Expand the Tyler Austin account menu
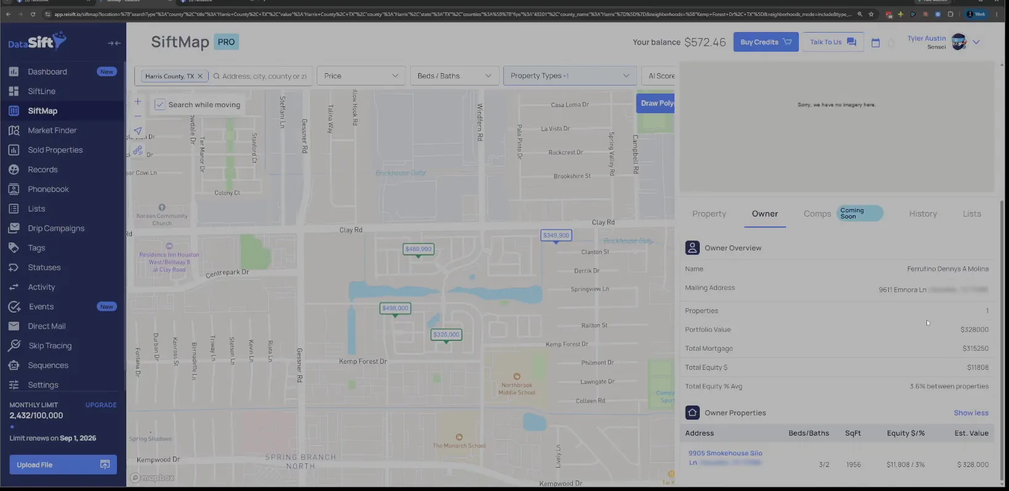Viewport: 1009px width, 491px height. tap(976, 42)
